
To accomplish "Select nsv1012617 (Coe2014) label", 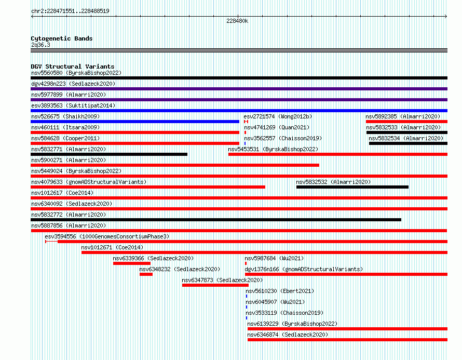I will pyautogui.click(x=62, y=193).
